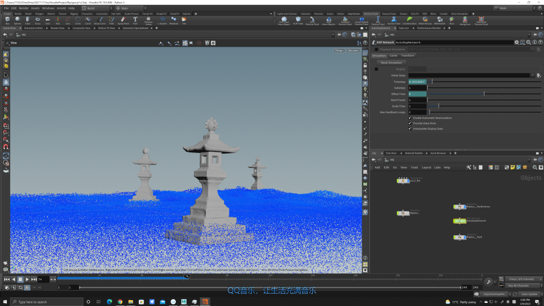544x306 pixels.
Task: Disable Enable Automatic Resimulation checkbox
Action: [410, 117]
